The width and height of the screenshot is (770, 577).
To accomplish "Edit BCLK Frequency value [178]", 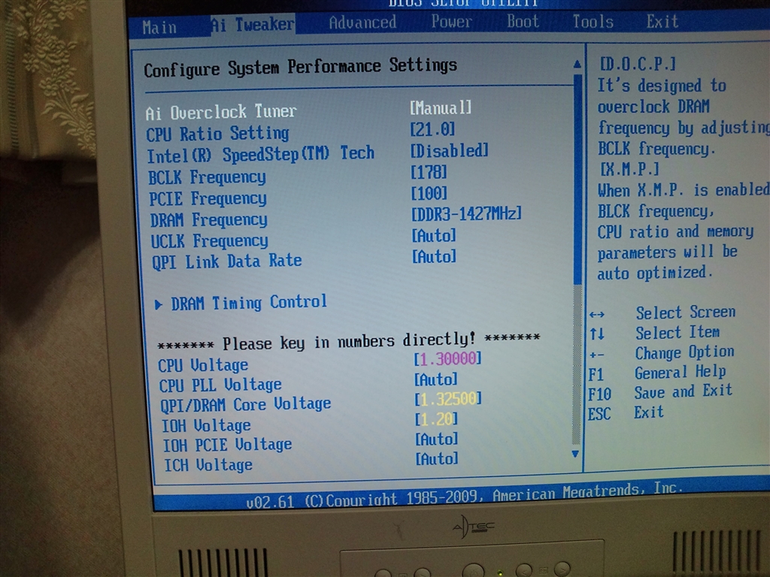I will [429, 172].
